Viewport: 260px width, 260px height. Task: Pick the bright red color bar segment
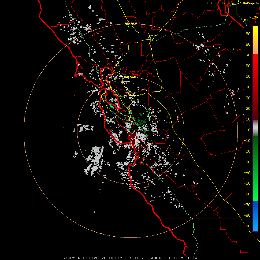pyautogui.click(x=255, y=61)
